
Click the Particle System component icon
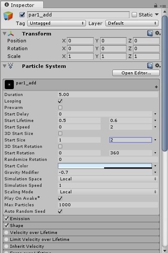pyautogui.click(x=11, y=66)
